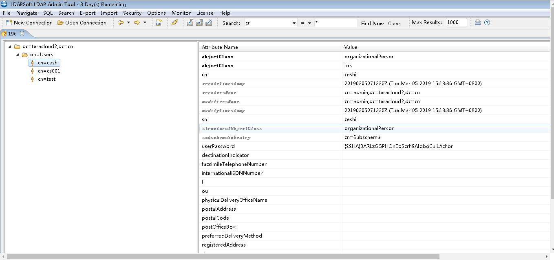
Task: Open the SQL query tool icon
Action: point(159,23)
